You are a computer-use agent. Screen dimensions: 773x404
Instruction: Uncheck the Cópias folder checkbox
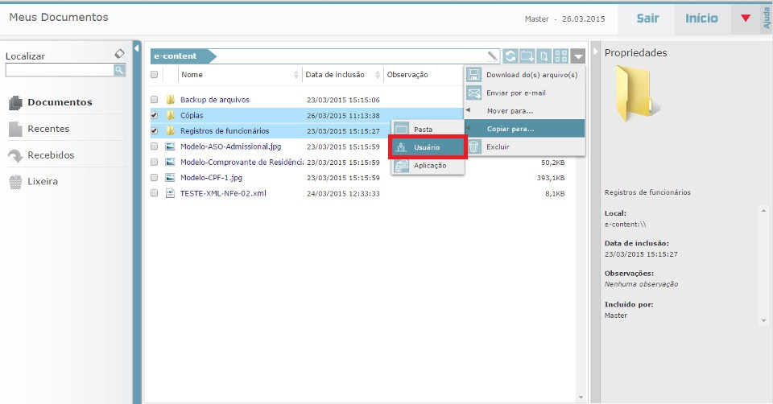[x=155, y=115]
